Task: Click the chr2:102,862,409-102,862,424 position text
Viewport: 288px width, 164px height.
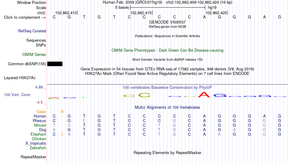Action: (x=199, y=2)
